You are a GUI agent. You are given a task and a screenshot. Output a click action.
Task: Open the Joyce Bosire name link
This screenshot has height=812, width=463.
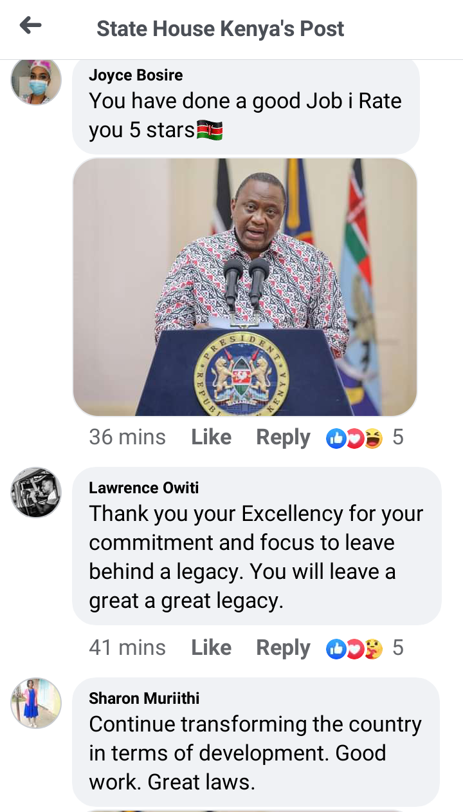coord(136,75)
